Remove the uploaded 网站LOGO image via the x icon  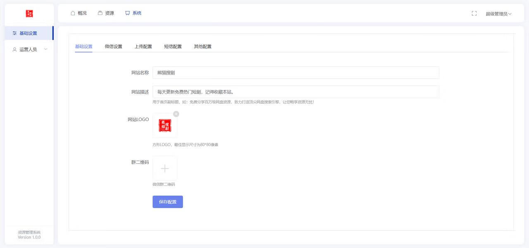[x=176, y=113]
